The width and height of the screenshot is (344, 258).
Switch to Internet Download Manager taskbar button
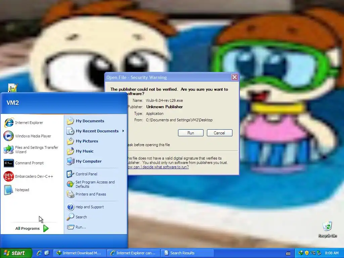pos(80,253)
